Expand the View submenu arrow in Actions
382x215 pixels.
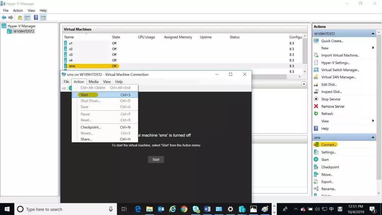pos(373,121)
